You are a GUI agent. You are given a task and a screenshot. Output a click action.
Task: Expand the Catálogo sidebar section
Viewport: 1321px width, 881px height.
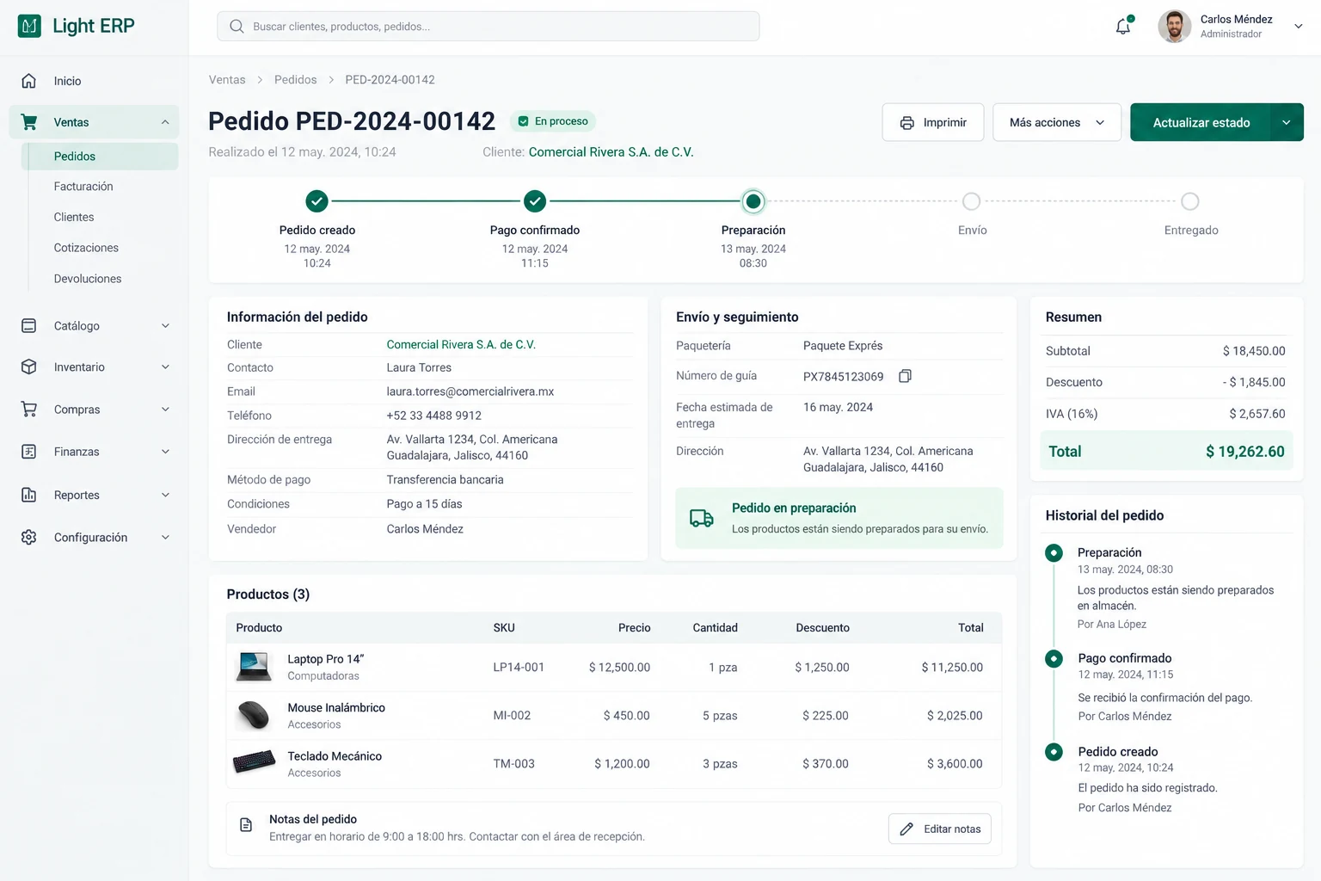165,326
